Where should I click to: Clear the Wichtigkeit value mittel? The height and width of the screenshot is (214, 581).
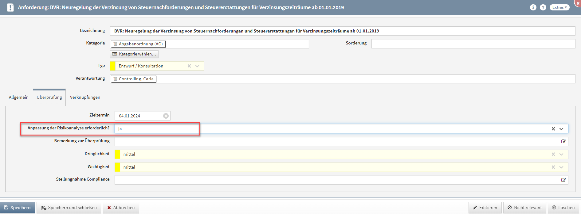[553, 167]
